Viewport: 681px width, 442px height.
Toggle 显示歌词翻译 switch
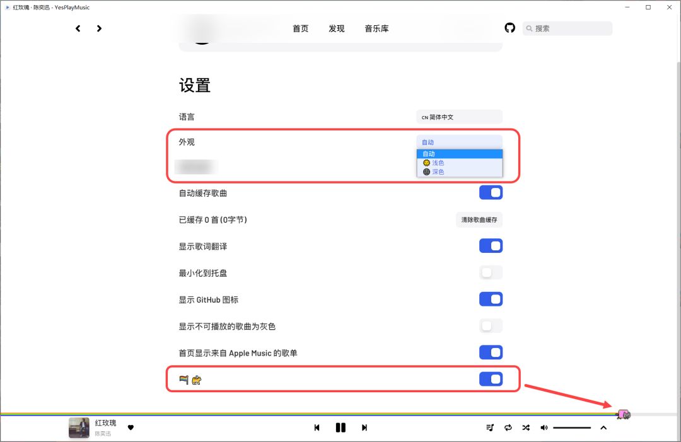pos(491,246)
